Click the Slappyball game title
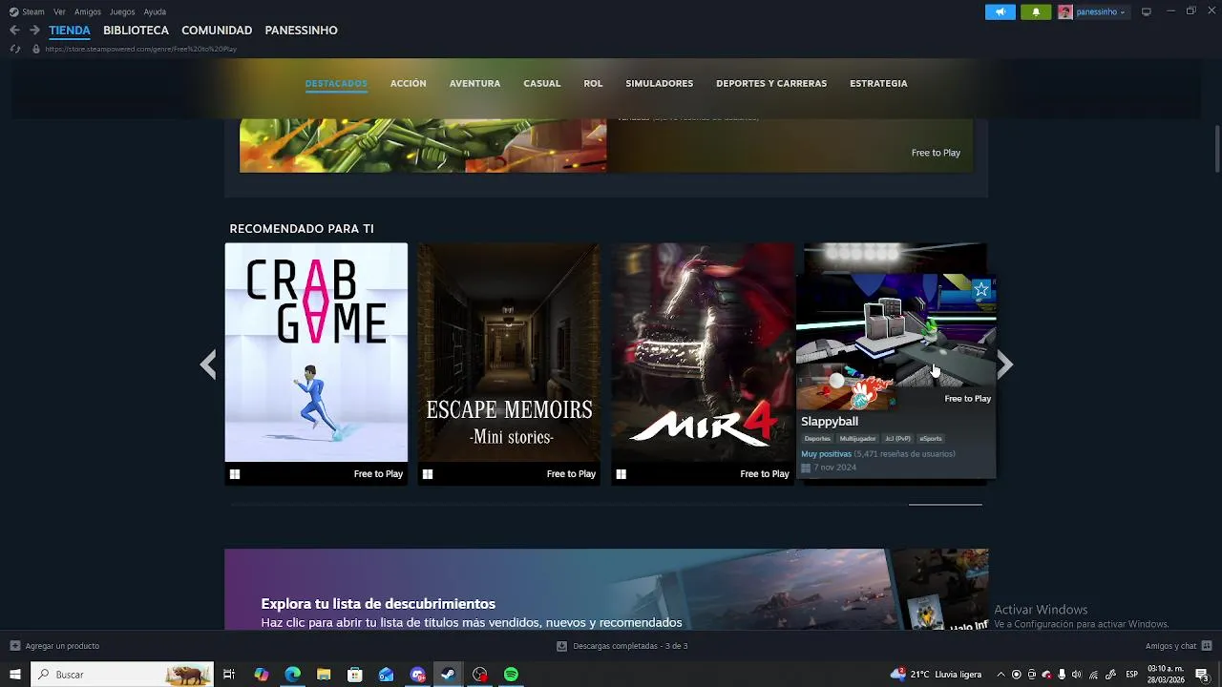The height and width of the screenshot is (687, 1222). pyautogui.click(x=830, y=422)
